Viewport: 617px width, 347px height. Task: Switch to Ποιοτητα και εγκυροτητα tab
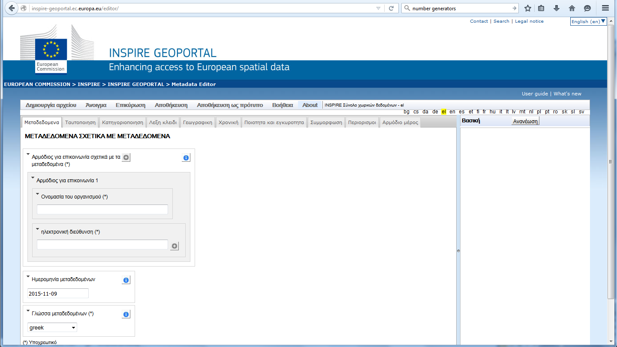coord(274,122)
